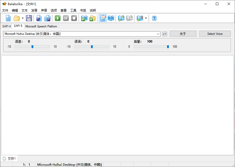The height and width of the screenshot is (167, 235).
Task: Play the text aloud
Action: pos(57,18)
